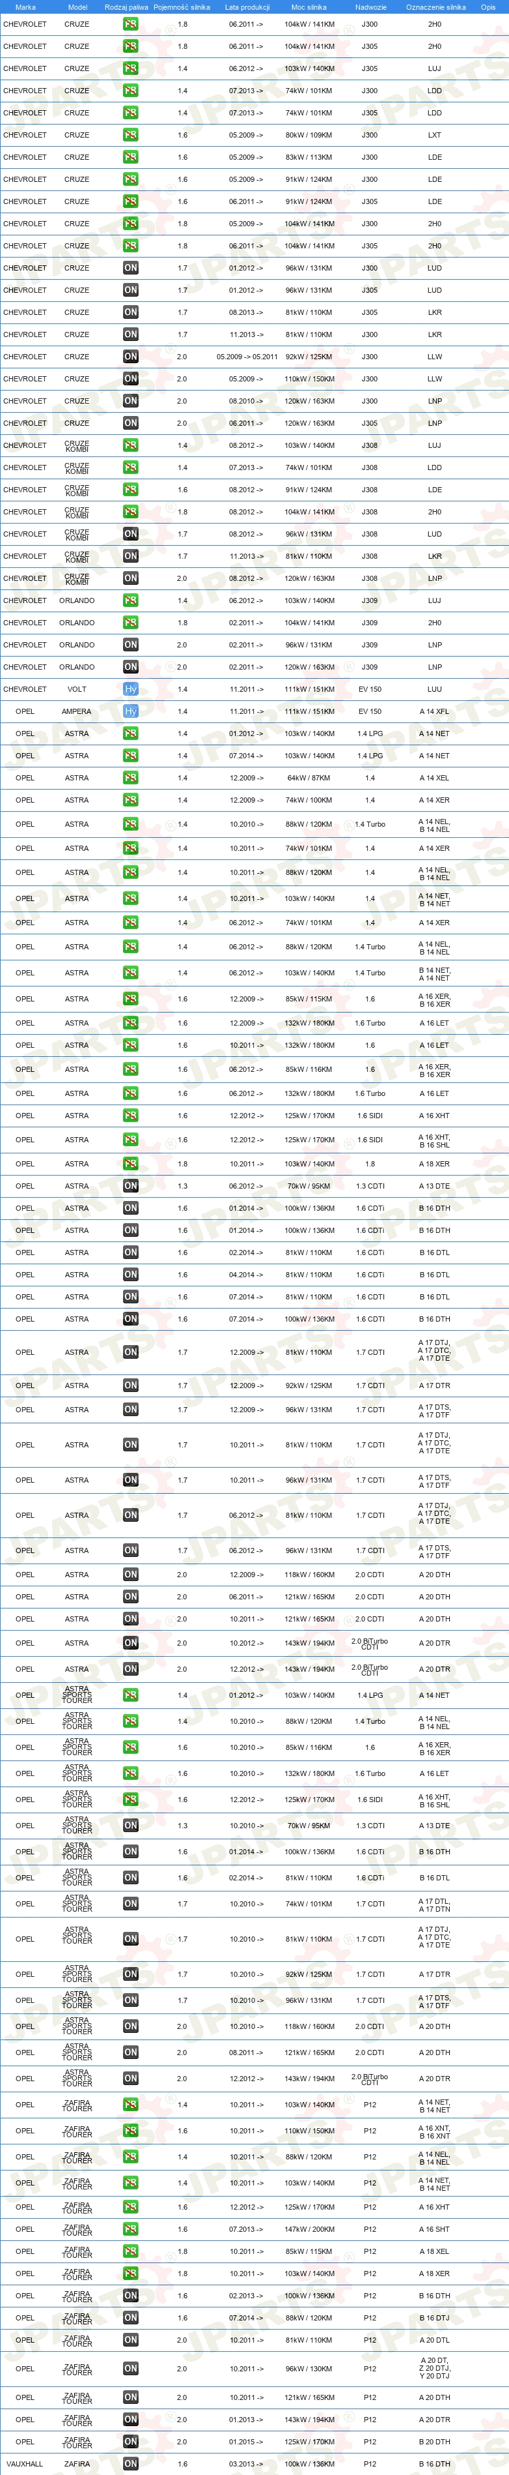The width and height of the screenshot is (509, 2475).
Task: Click the 'A 16 SHT' engine code cell
Action: coord(434,2229)
